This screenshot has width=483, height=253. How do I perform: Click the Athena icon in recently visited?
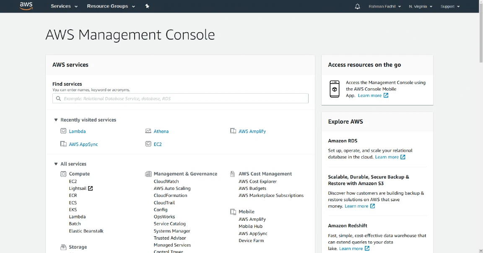pyautogui.click(x=148, y=131)
